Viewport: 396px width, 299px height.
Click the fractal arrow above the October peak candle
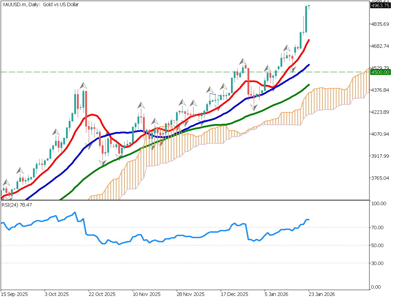(83, 85)
